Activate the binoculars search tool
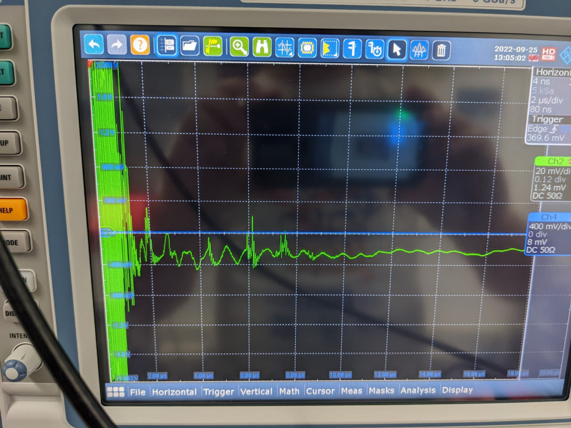The height and width of the screenshot is (428, 571). pyautogui.click(x=262, y=48)
